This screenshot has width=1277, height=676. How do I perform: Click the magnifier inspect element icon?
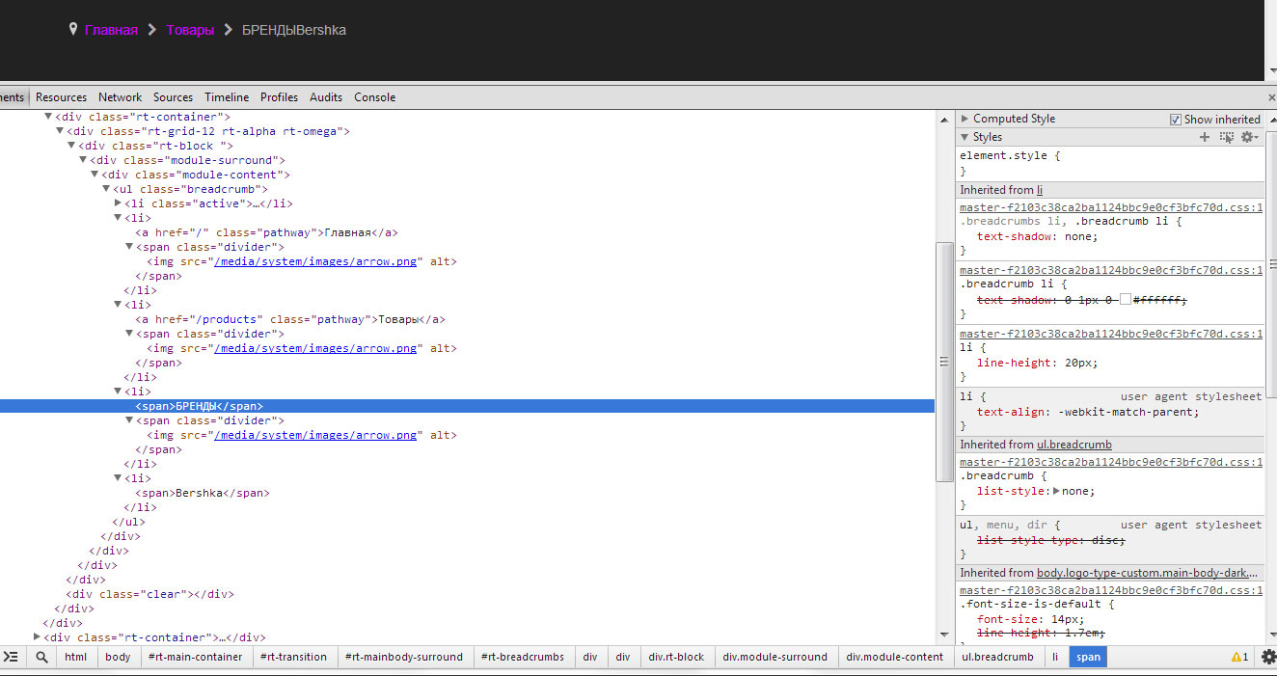click(x=41, y=657)
